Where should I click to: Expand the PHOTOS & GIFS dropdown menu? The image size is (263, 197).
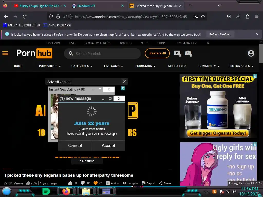pyautogui.click(x=241, y=66)
